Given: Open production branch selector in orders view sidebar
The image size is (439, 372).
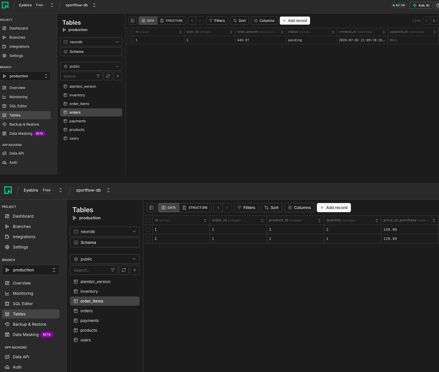Looking at the screenshot, I should pyautogui.click(x=26, y=76).
